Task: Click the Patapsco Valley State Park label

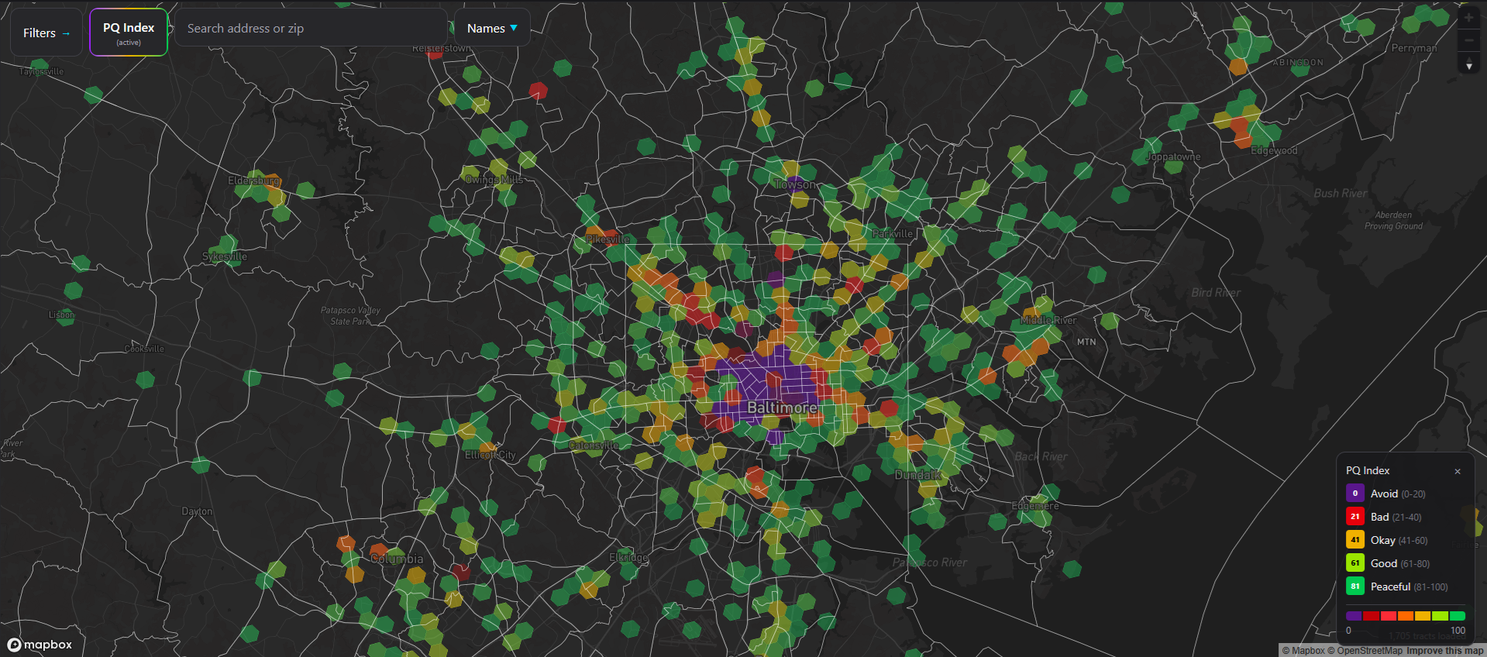Action: tap(350, 315)
